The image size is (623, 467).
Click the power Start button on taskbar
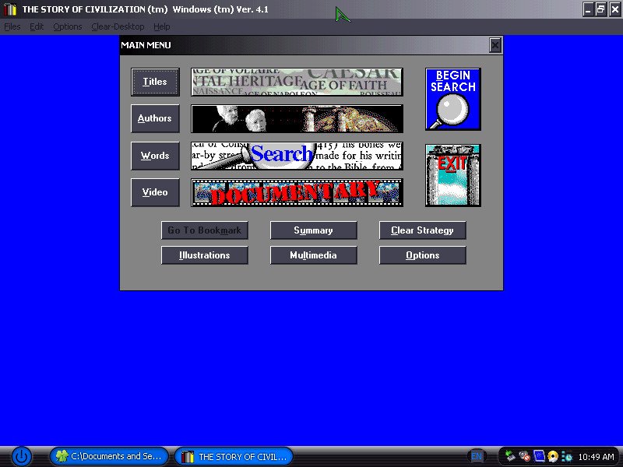click(22, 456)
